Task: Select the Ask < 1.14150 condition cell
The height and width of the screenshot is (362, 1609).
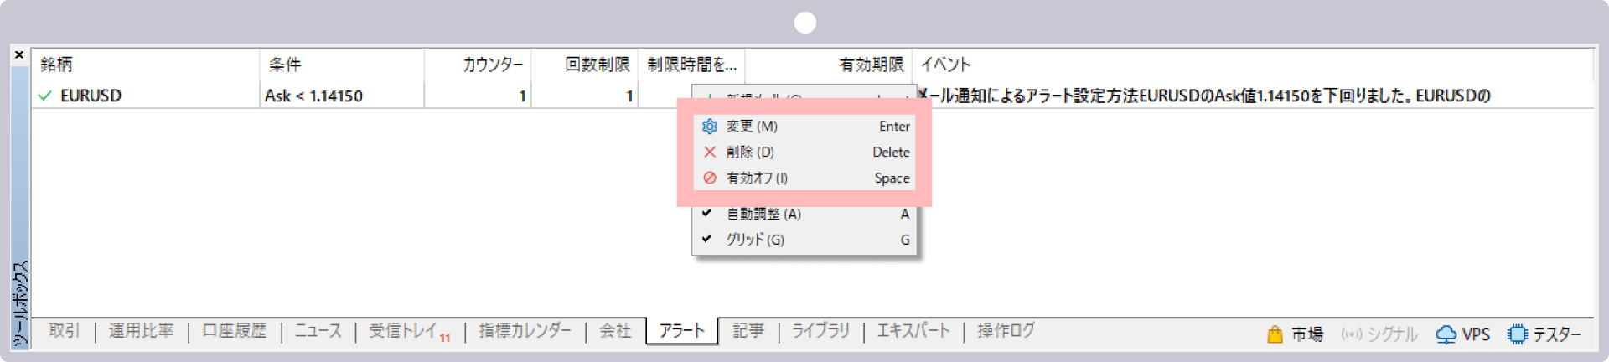Action: point(314,96)
